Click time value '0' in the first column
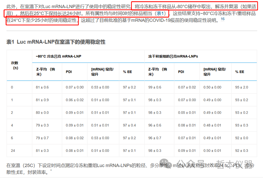The image size is (263, 178). coord(12,87)
